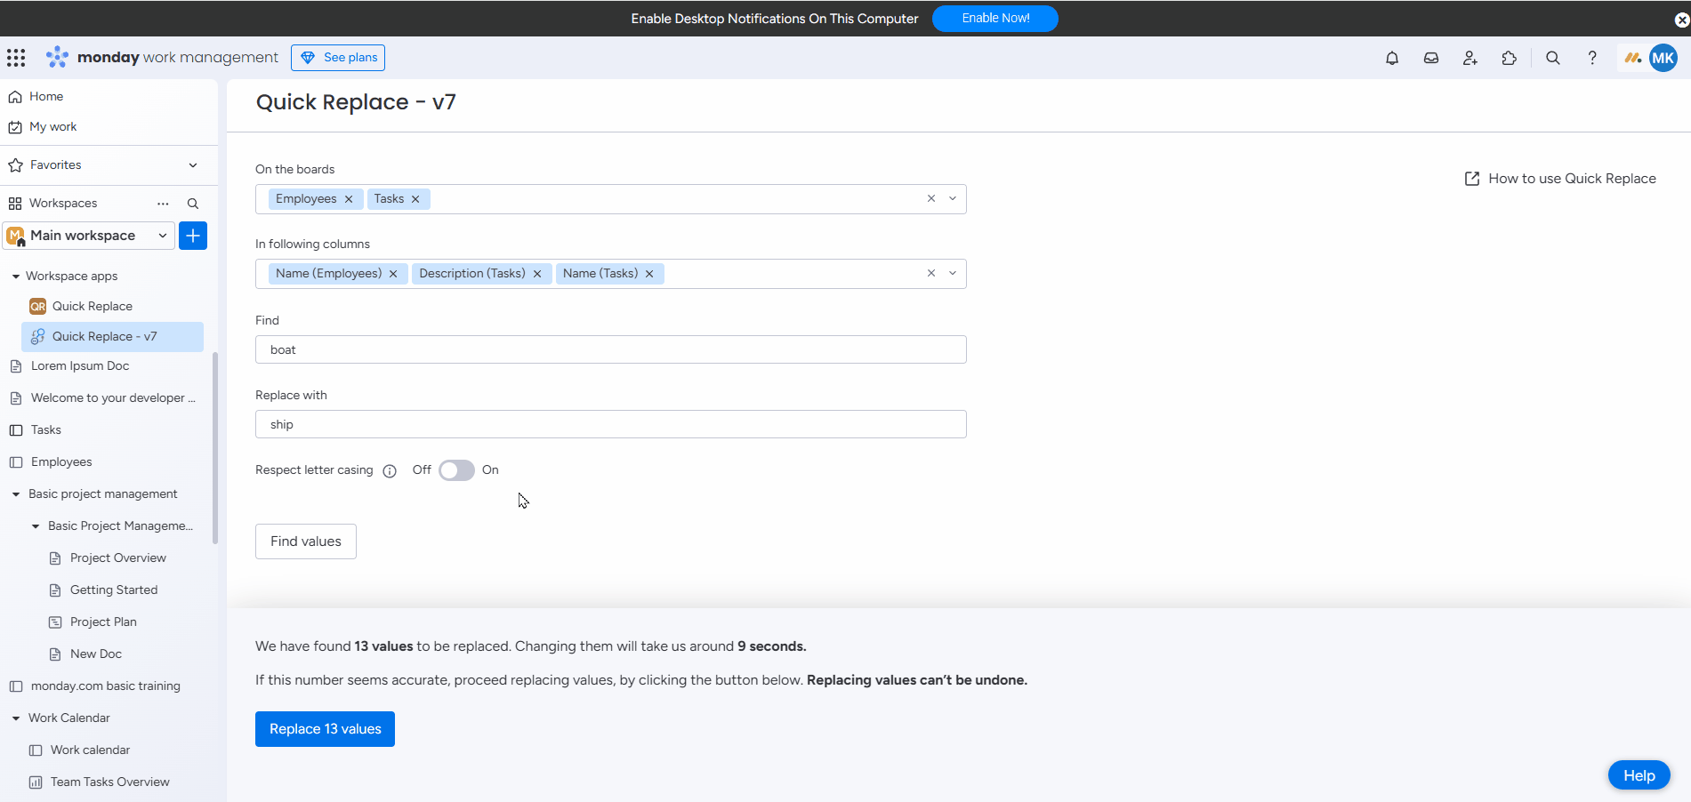Screen dimensions: 1691x802
Task: Open the Getting Started doc
Action: coord(114,590)
